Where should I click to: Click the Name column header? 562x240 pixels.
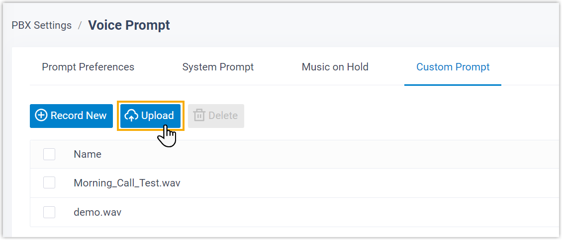click(x=88, y=154)
